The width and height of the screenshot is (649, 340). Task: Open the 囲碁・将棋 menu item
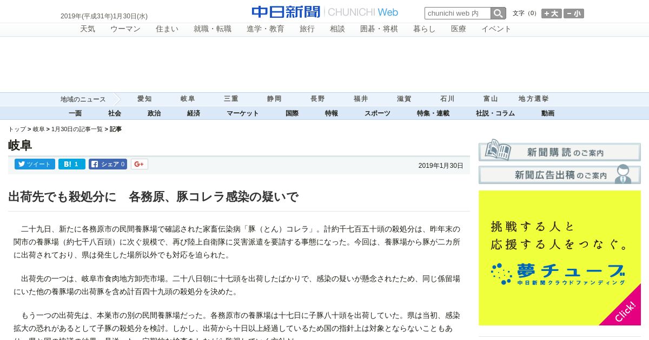(x=379, y=29)
